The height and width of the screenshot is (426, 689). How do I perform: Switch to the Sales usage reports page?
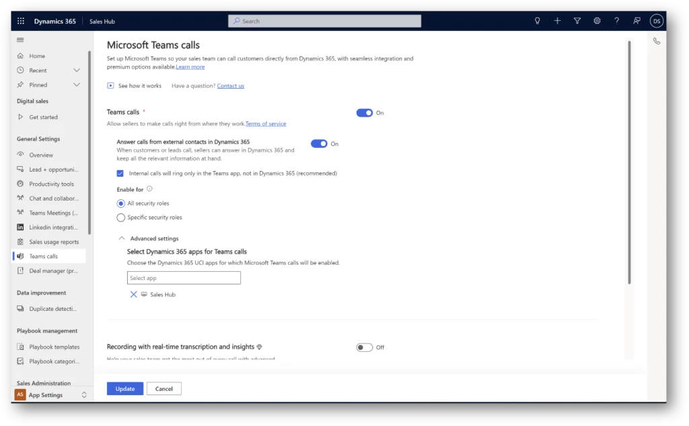pos(51,242)
